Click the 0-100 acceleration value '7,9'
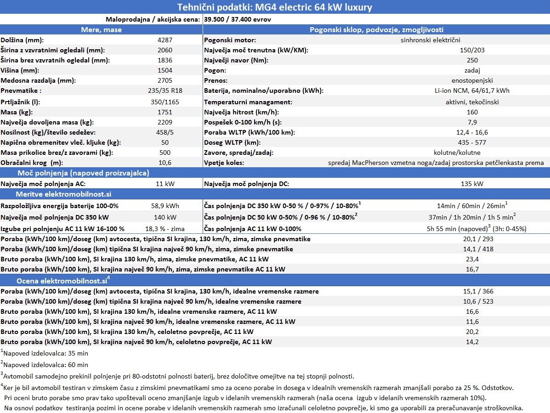Screen dimensions: 550x413 pos(472,122)
